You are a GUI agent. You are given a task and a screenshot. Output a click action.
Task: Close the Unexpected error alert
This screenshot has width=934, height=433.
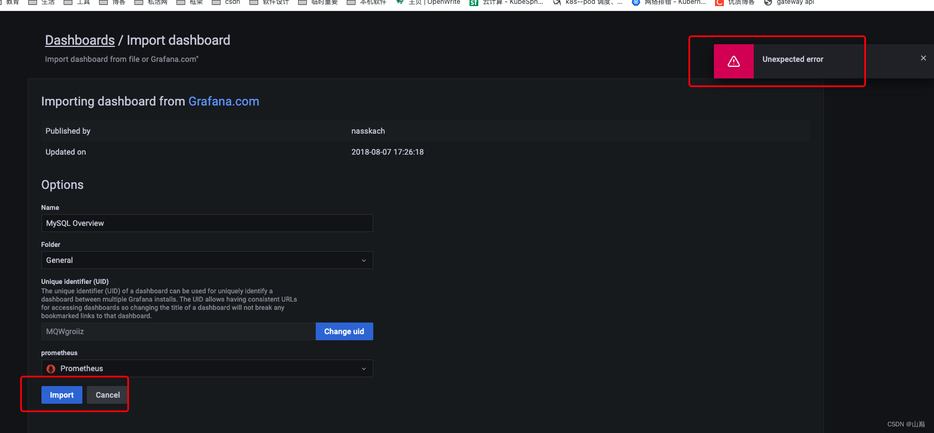[x=923, y=58]
